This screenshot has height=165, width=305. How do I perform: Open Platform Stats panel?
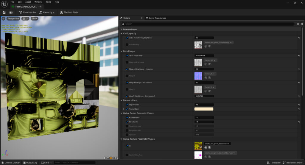coord(69,12)
